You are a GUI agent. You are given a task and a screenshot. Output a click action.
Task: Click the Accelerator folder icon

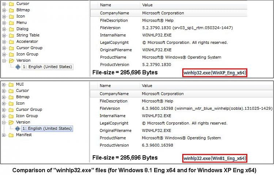click(11, 42)
